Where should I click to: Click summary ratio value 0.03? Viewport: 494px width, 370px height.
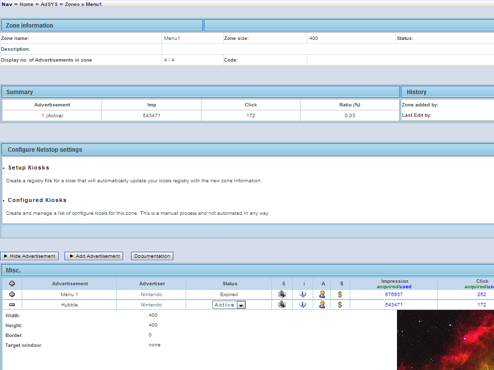350,116
